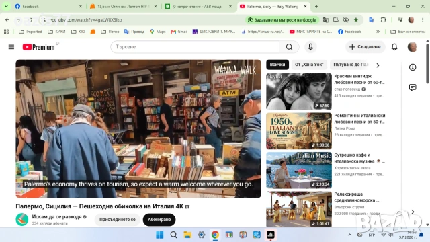This screenshot has height=242, width=430.
Task: Click the 'Създаване' create button
Action: point(365,47)
